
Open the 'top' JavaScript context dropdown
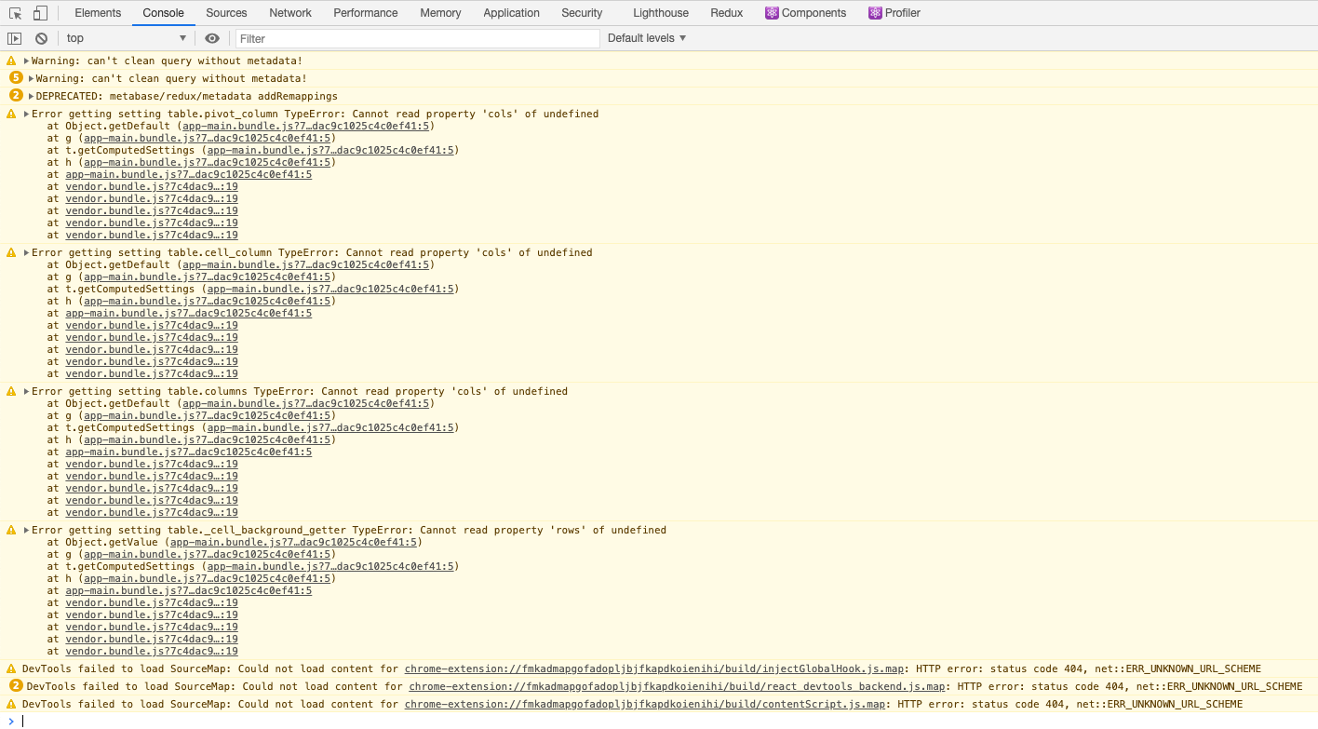[x=126, y=38]
